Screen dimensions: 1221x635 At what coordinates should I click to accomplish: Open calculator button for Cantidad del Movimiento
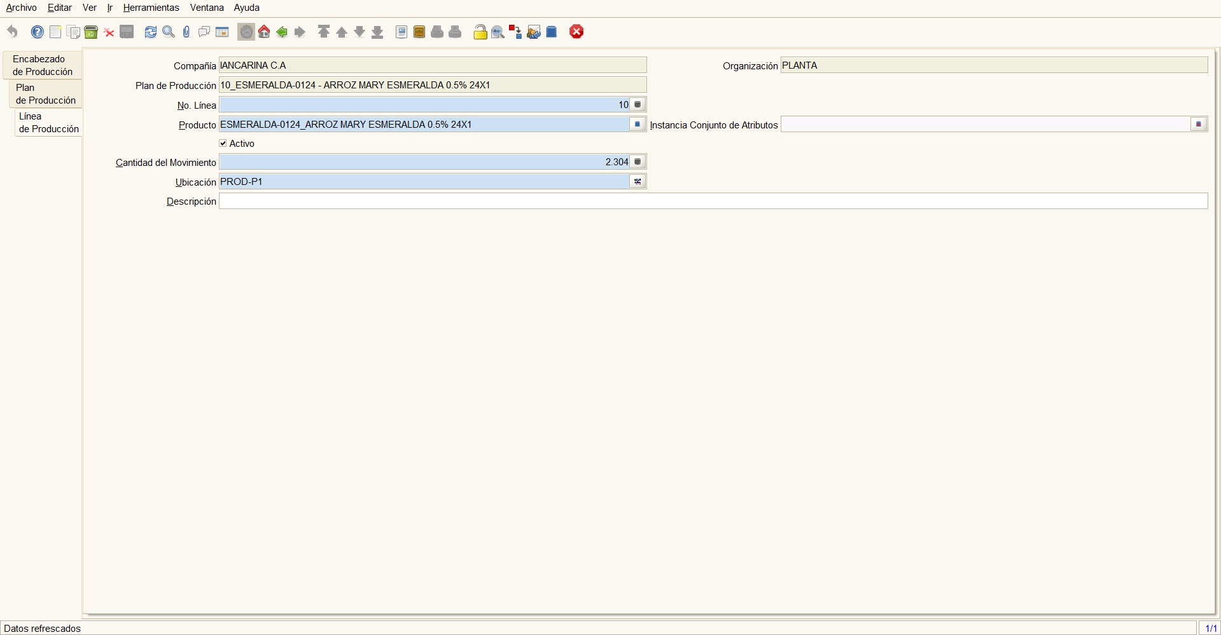[638, 162]
